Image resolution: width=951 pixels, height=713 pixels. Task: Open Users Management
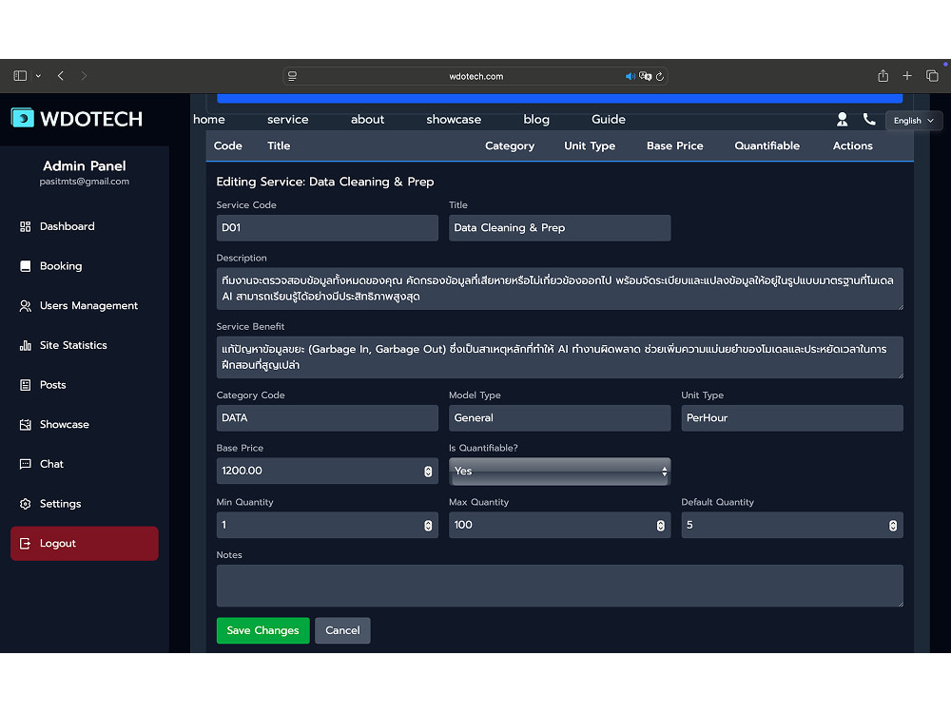pyautogui.click(x=85, y=305)
